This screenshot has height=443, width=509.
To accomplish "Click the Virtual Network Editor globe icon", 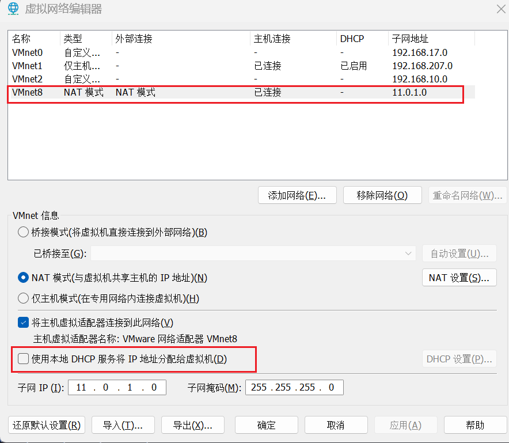I will click(12, 9).
